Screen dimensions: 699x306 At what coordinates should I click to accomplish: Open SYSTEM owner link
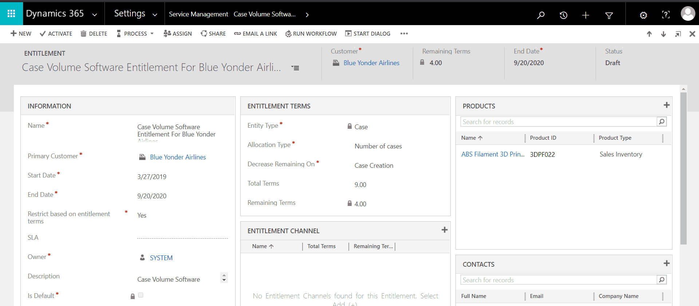161,258
